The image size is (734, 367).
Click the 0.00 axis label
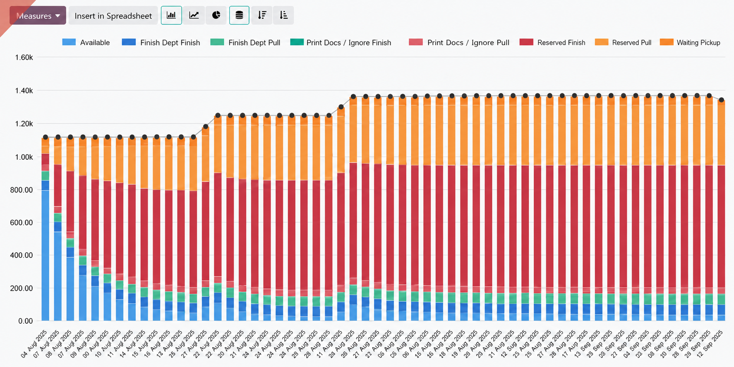(26, 321)
